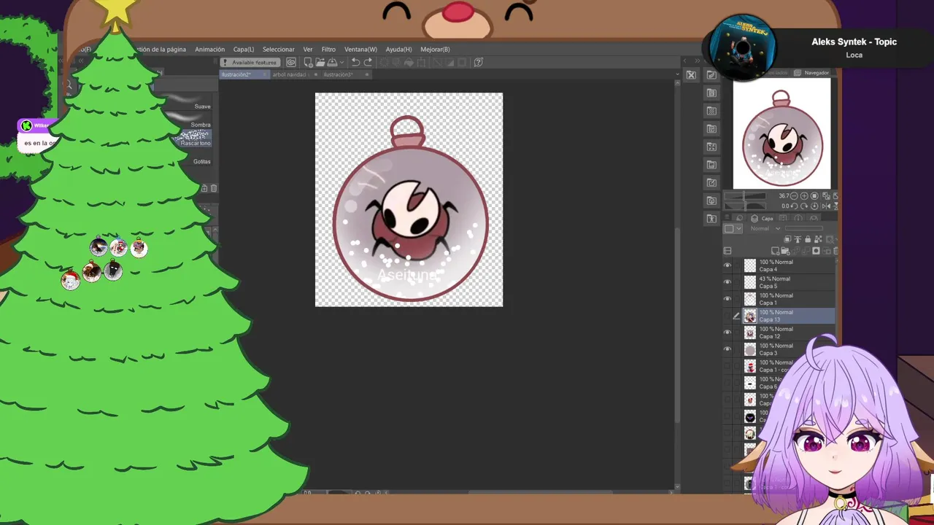
Task: Open the Capa(L) menu
Action: click(244, 50)
